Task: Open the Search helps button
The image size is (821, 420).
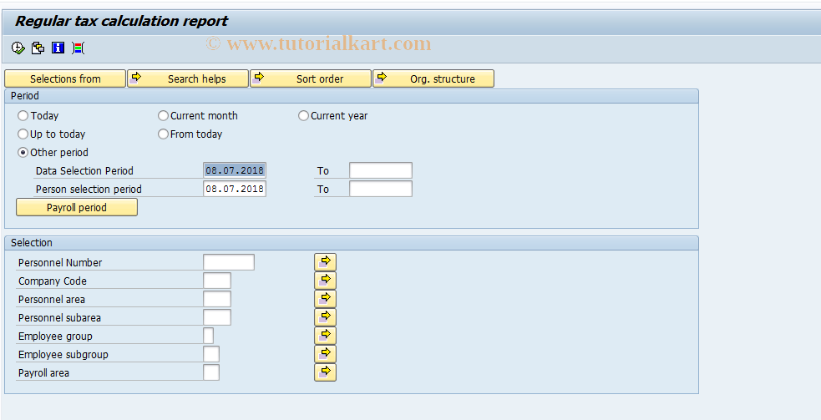Action: tap(188, 78)
